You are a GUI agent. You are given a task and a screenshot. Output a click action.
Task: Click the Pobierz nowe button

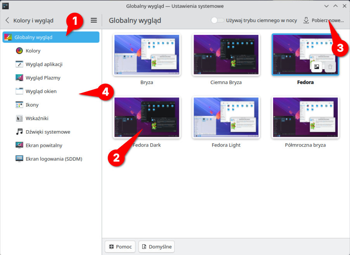[323, 21]
